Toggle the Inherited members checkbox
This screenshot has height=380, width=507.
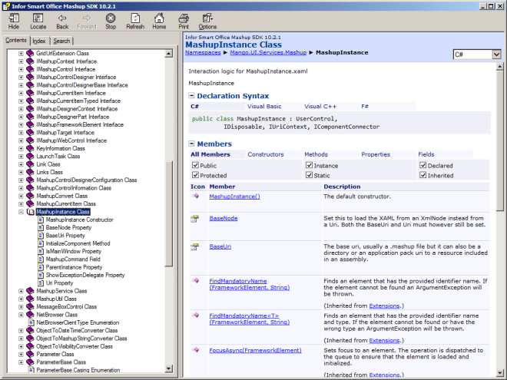point(422,175)
